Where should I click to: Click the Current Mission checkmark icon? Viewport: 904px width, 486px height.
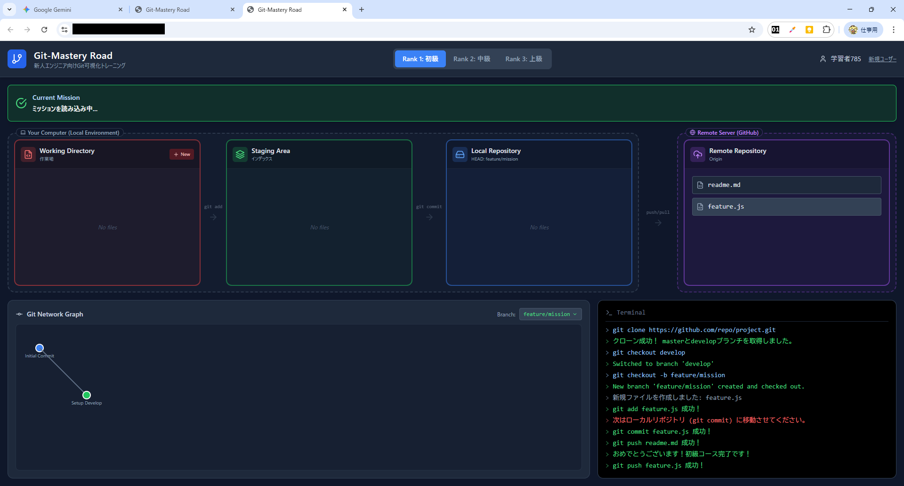pos(21,103)
